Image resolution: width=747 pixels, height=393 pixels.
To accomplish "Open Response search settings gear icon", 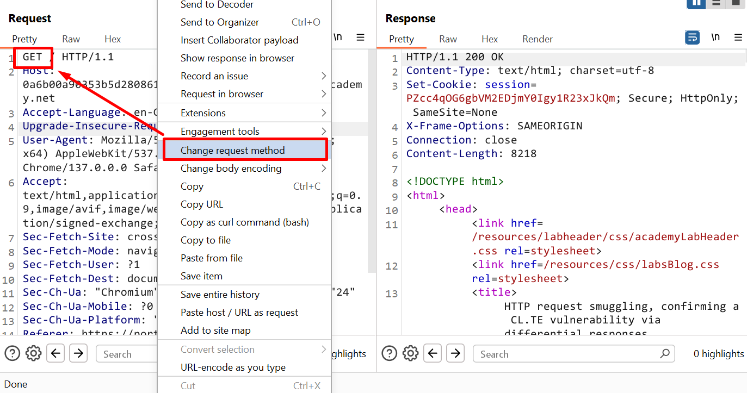I will tap(411, 353).
